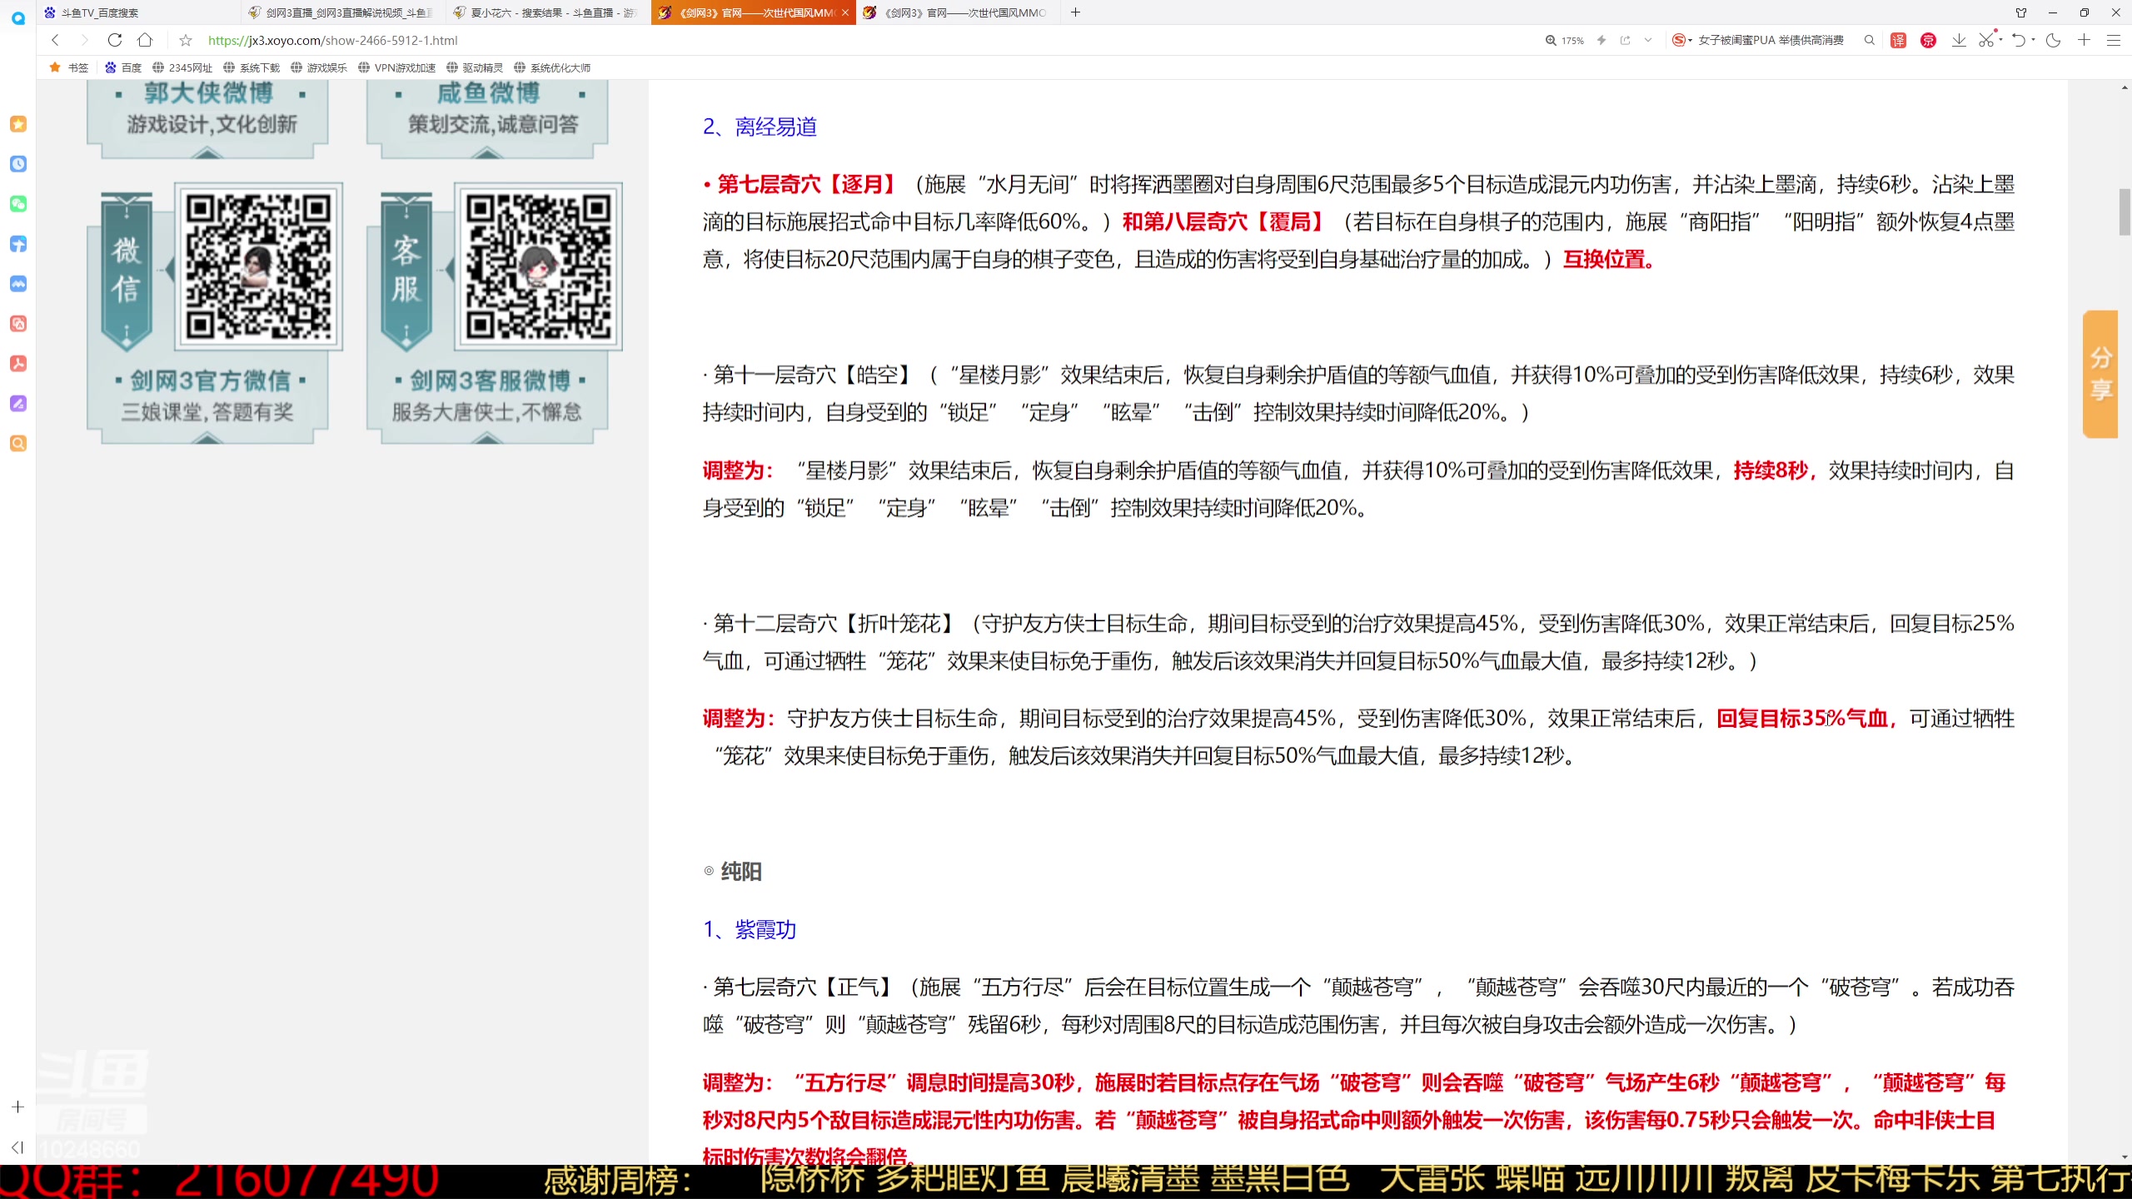Open the 驱动精灵 bookmark
Image resolution: width=2132 pixels, height=1199 pixels.
point(475,67)
